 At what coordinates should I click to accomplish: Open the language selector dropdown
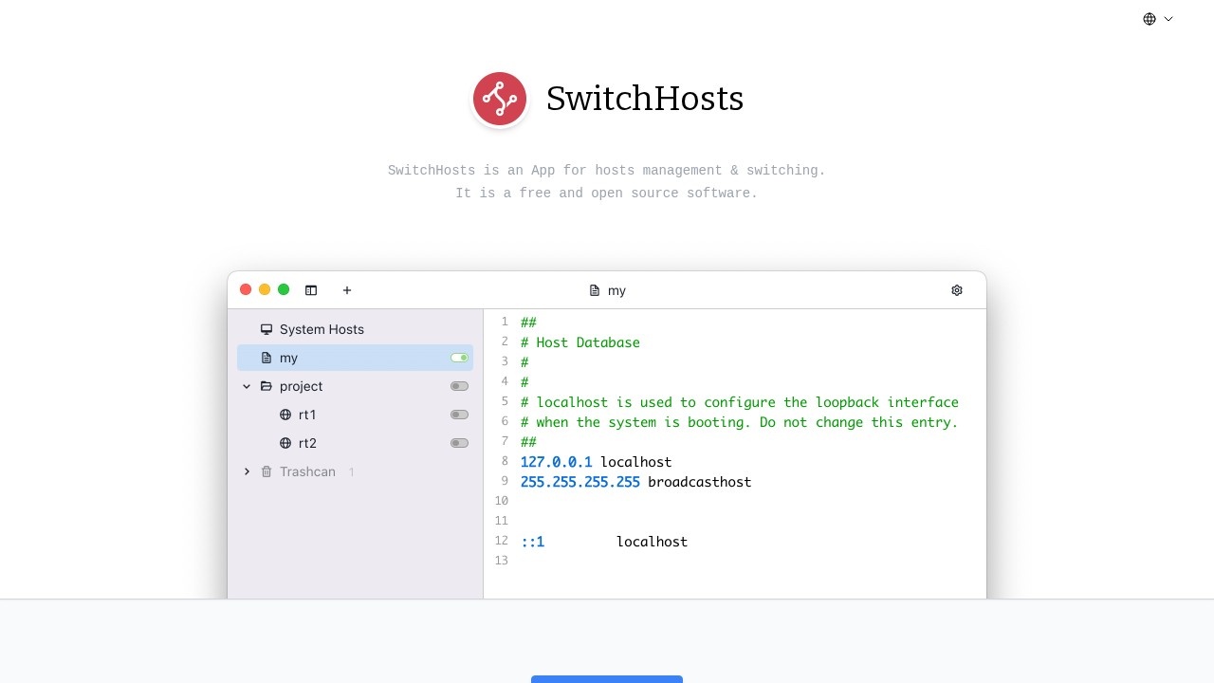click(x=1156, y=19)
